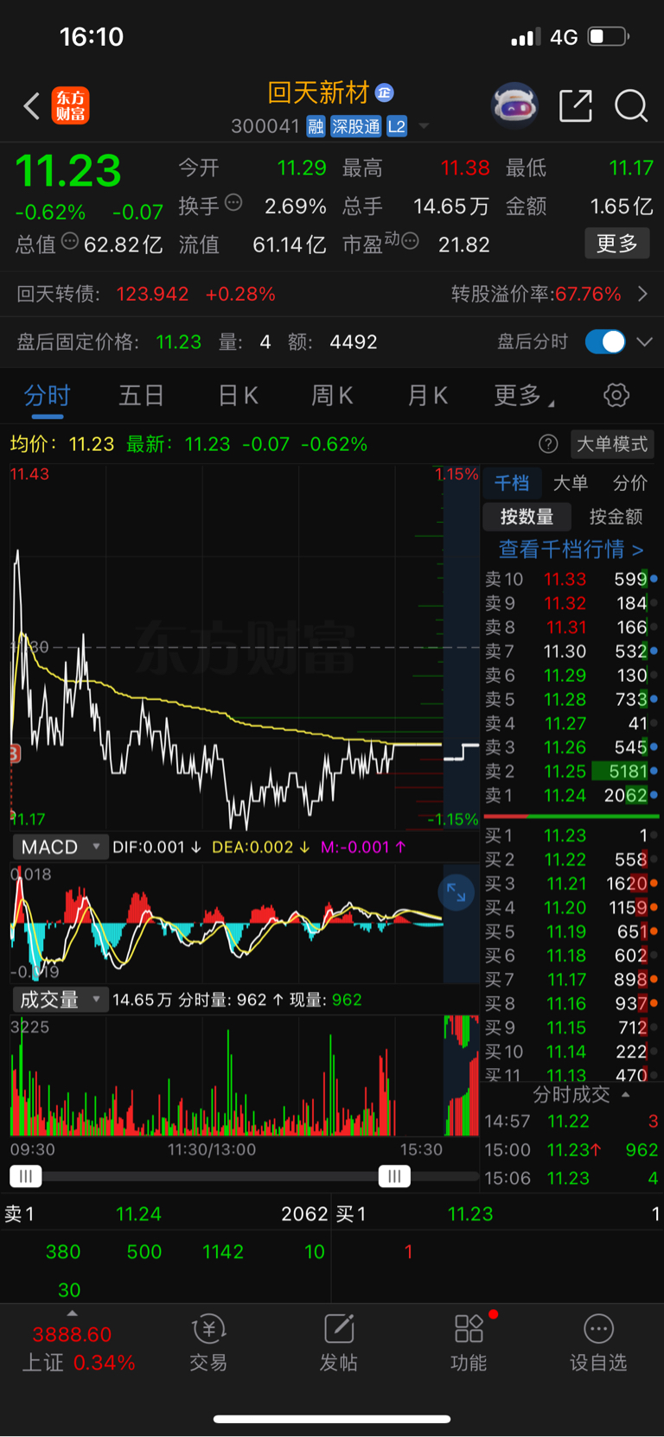Toggle 大单模式 mode
Viewport: 664px width, 1437px height.
click(612, 444)
